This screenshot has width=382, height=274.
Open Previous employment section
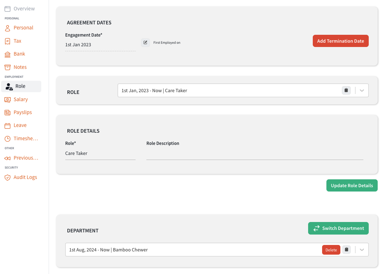[22, 158]
